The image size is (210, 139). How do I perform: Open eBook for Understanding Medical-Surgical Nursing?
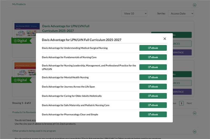click(153, 48)
